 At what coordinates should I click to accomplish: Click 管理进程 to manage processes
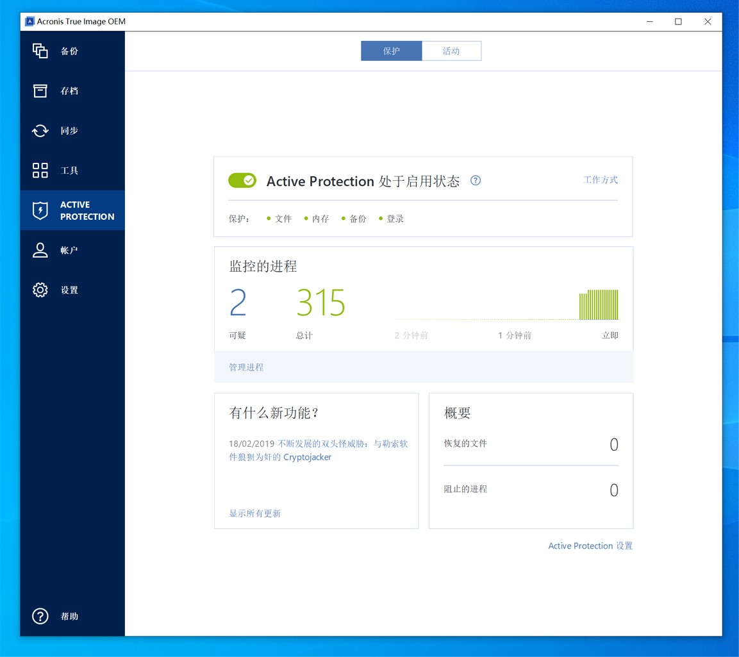click(245, 367)
